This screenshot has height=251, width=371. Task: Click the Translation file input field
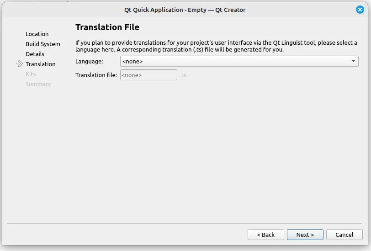pyautogui.click(x=148, y=75)
